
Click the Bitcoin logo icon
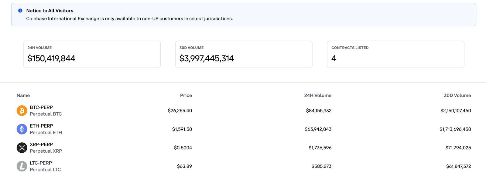pos(22,111)
